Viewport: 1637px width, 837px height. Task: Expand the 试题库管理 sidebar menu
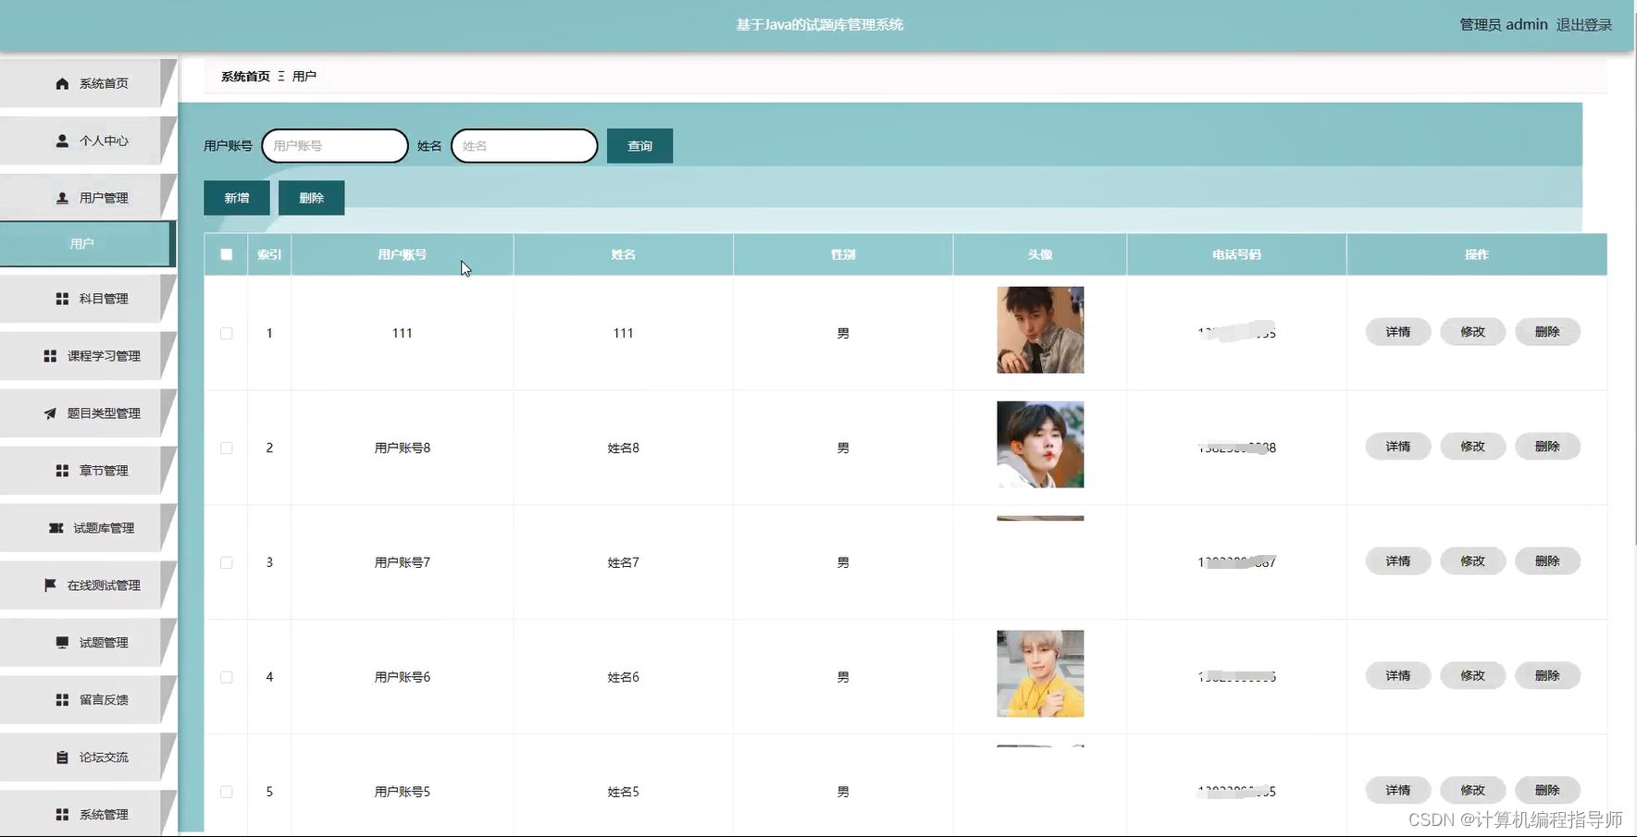coord(88,528)
